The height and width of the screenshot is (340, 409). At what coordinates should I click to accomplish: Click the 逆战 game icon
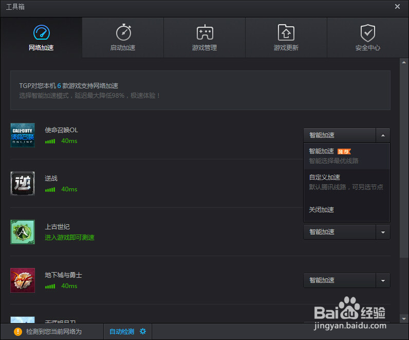(x=23, y=184)
